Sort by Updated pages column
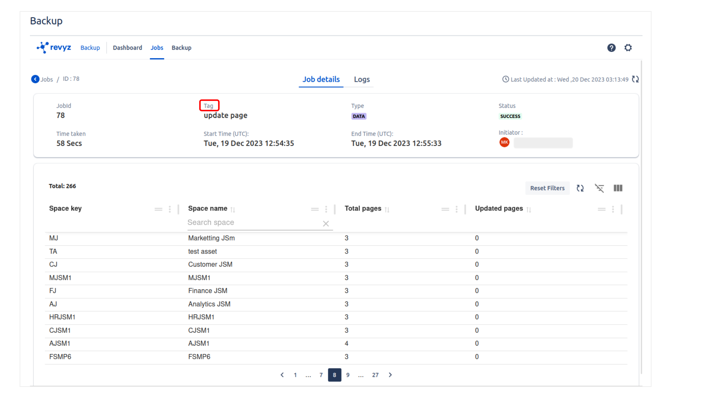This screenshot has height=398, width=708. coord(528,209)
